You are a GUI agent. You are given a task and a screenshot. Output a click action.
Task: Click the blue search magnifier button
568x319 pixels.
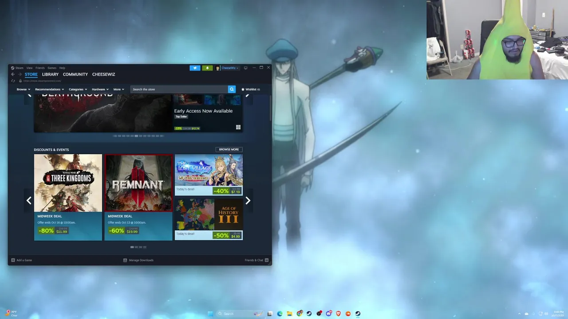tap(232, 89)
